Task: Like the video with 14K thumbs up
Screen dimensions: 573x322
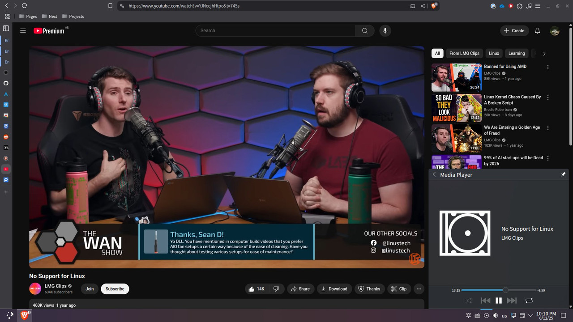Action: pos(257,289)
